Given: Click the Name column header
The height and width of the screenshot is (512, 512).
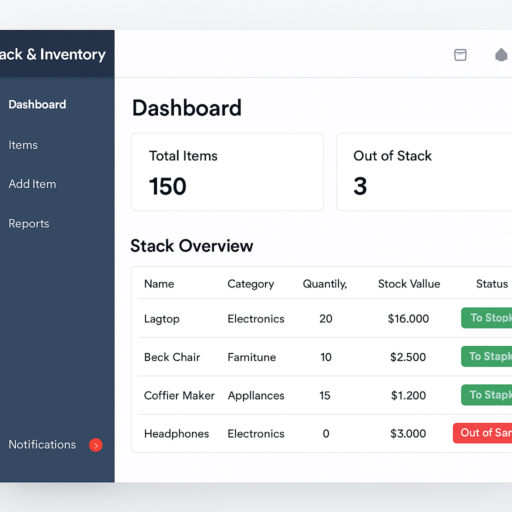Looking at the screenshot, I should point(158,283).
